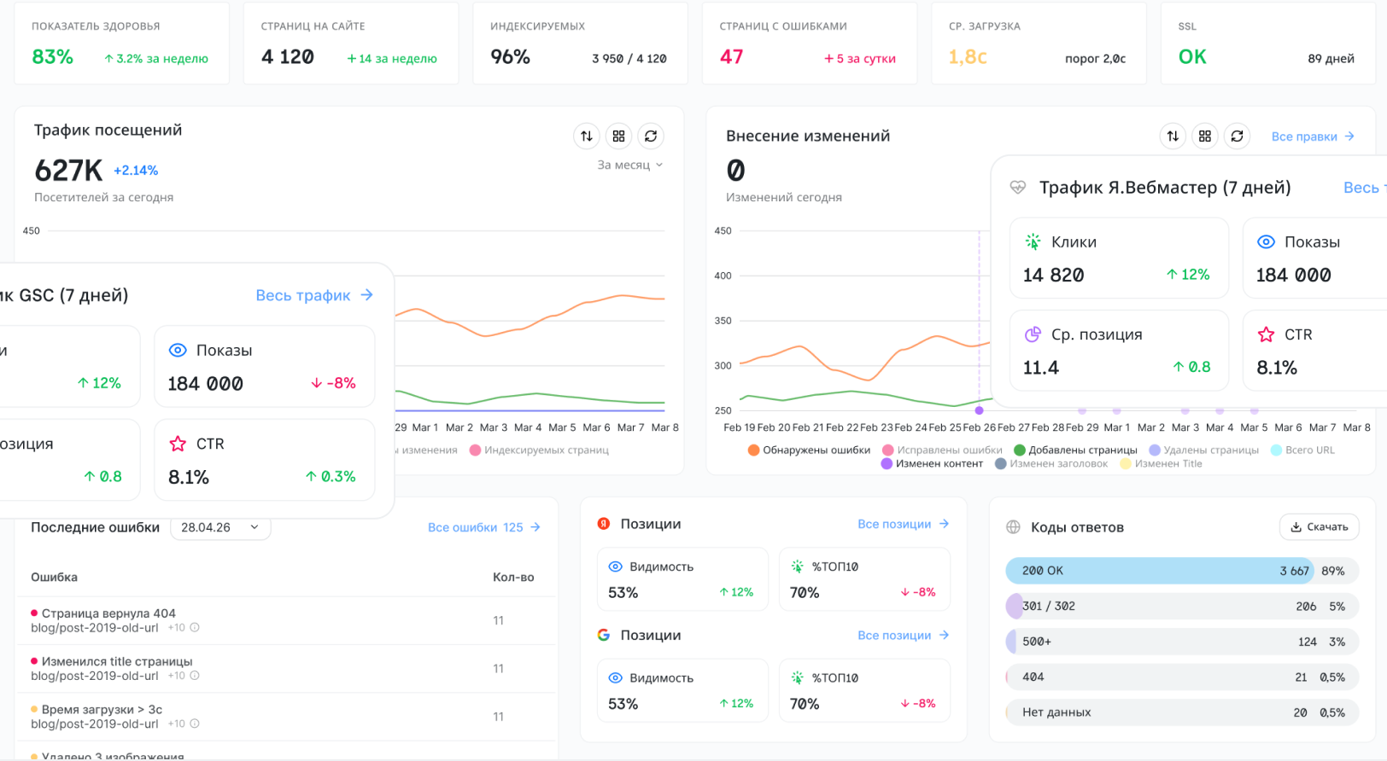Click sort arrows icon in Трафик посещений panel
Image resolution: width=1387 pixels, height=761 pixels.
coord(587,136)
